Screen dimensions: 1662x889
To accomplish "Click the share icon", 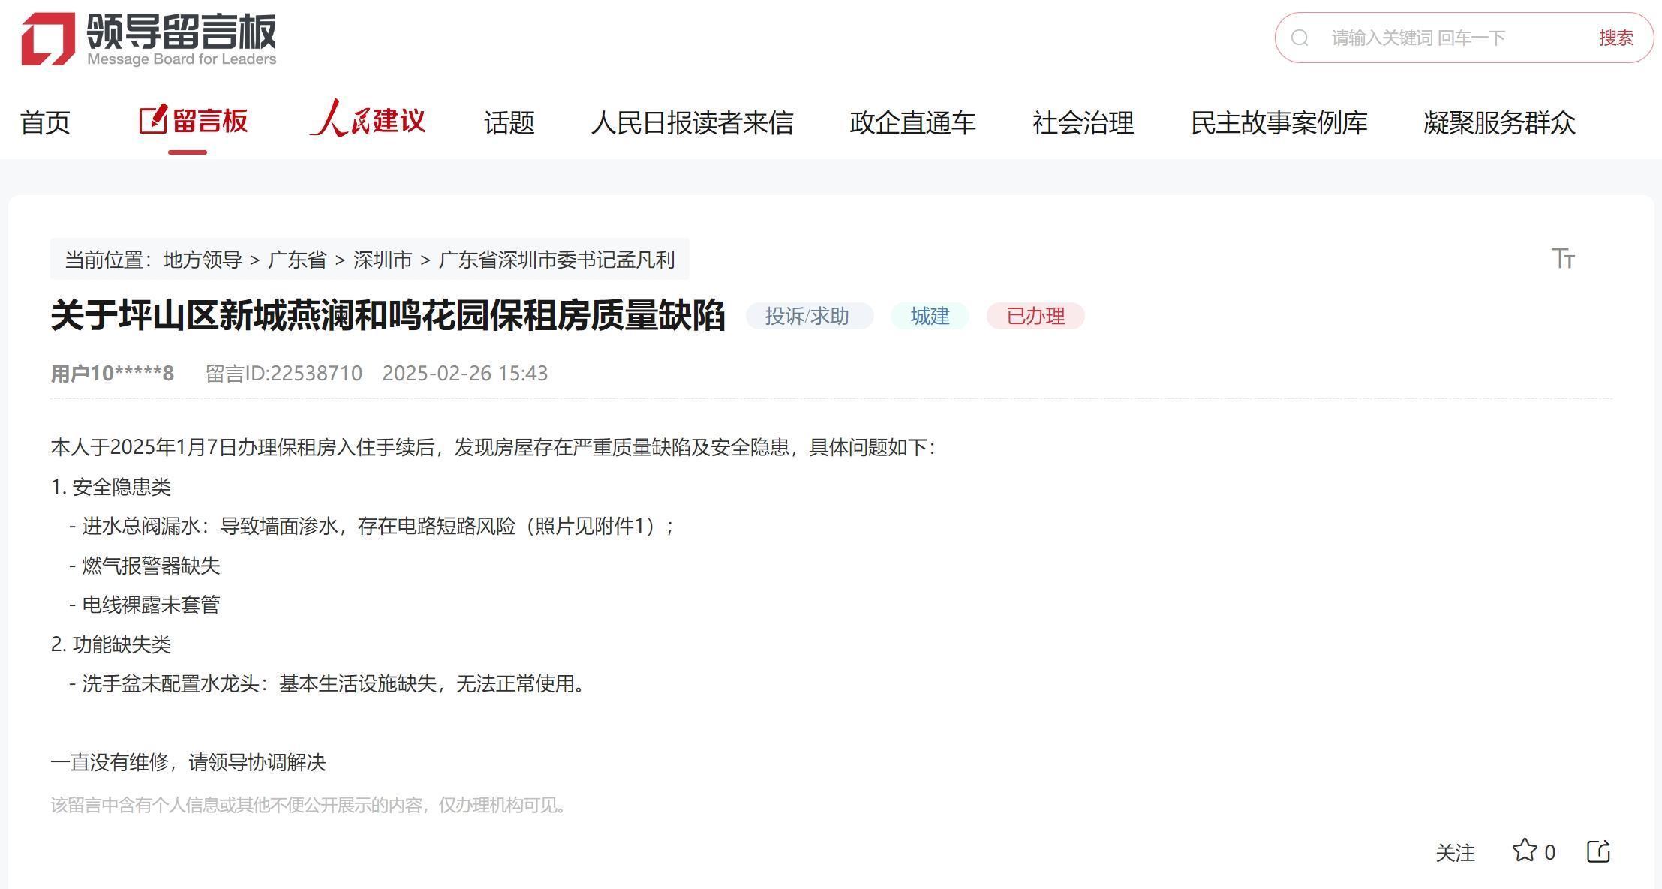I will point(1598,851).
